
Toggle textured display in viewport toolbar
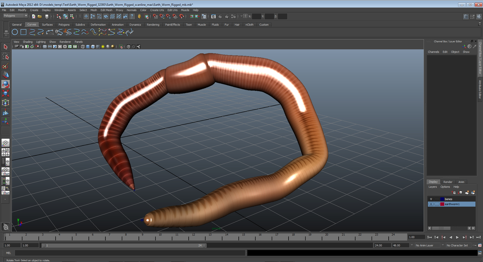[97, 47]
